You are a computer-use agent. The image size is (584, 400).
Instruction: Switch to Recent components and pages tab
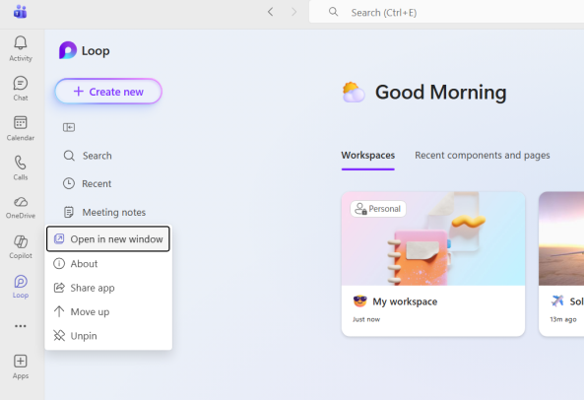pyautogui.click(x=483, y=156)
